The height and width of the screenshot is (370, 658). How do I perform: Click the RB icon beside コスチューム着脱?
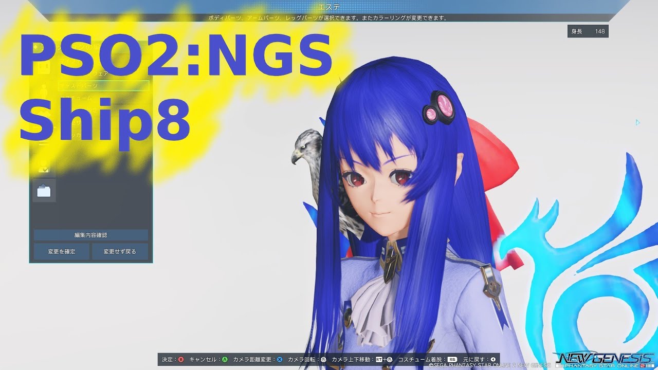[452, 359]
